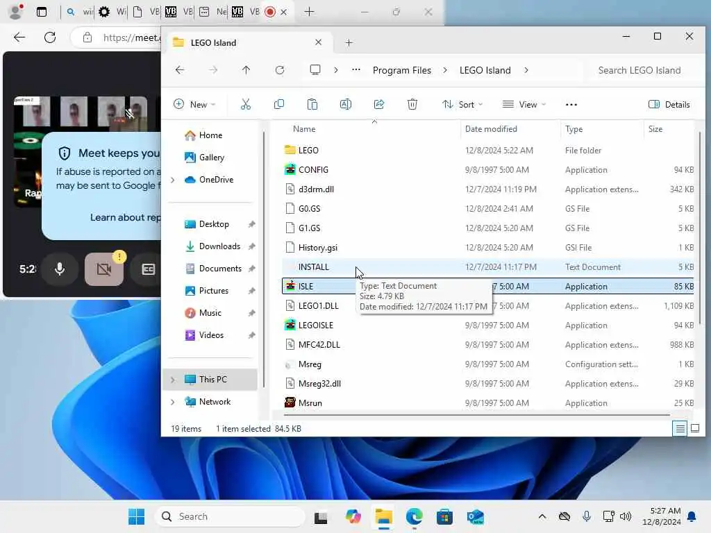Open the New dropdown in Explorer toolbar
This screenshot has height=533, width=711.
194,105
